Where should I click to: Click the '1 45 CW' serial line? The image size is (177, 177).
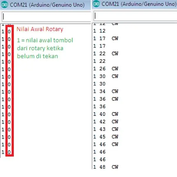106,137
